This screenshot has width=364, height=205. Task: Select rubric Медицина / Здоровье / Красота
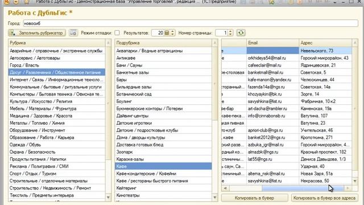click(57, 116)
